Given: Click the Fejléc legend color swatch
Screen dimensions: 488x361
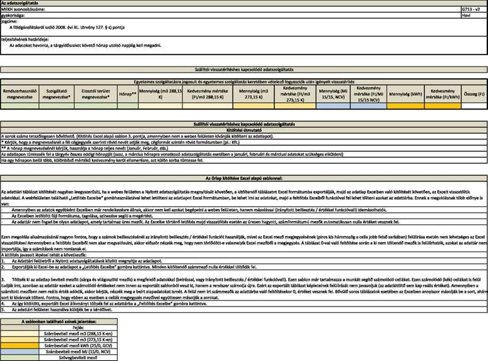Looking at the screenshot, I should [19, 328].
